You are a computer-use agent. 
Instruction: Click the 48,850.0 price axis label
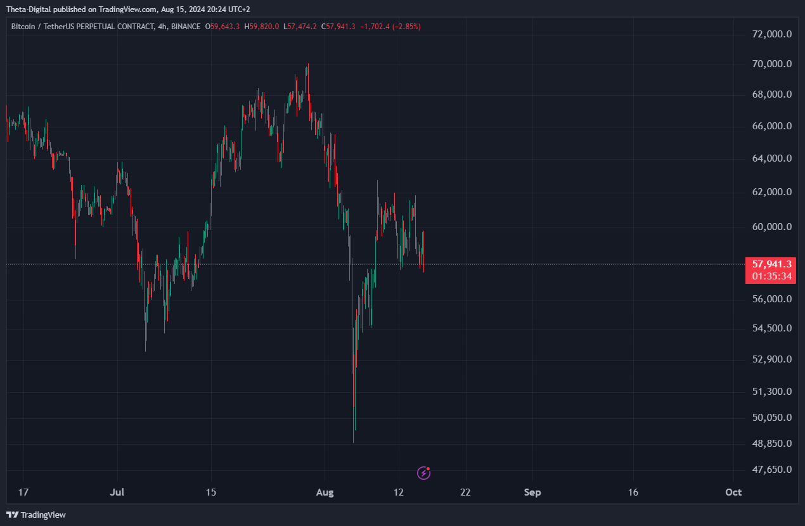pyautogui.click(x=771, y=443)
